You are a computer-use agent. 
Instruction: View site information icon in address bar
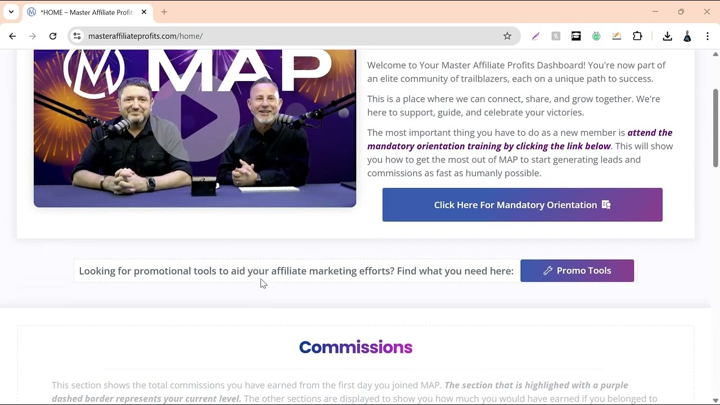(77, 36)
